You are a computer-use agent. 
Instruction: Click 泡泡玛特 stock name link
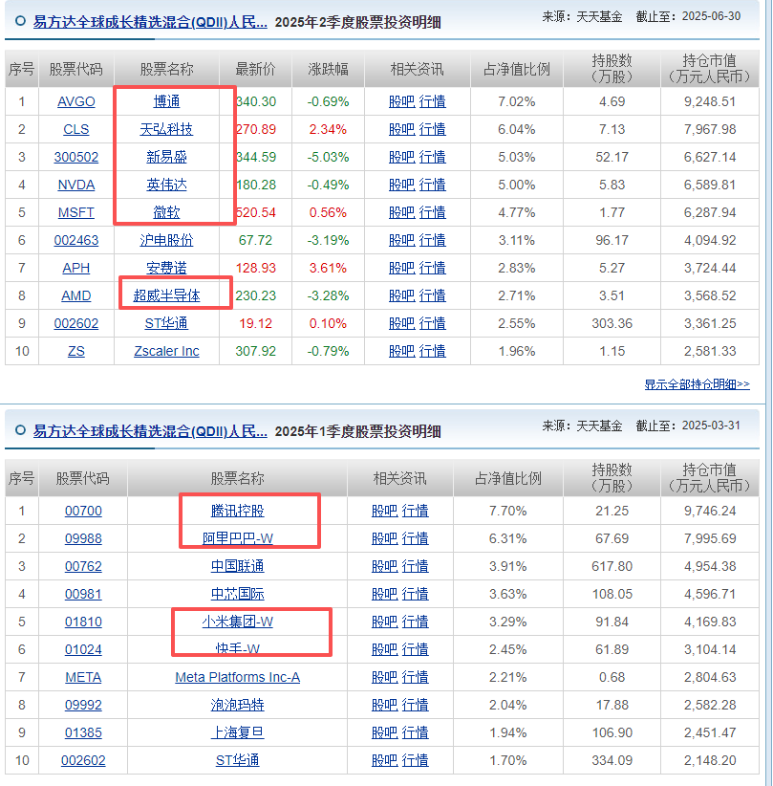(238, 705)
